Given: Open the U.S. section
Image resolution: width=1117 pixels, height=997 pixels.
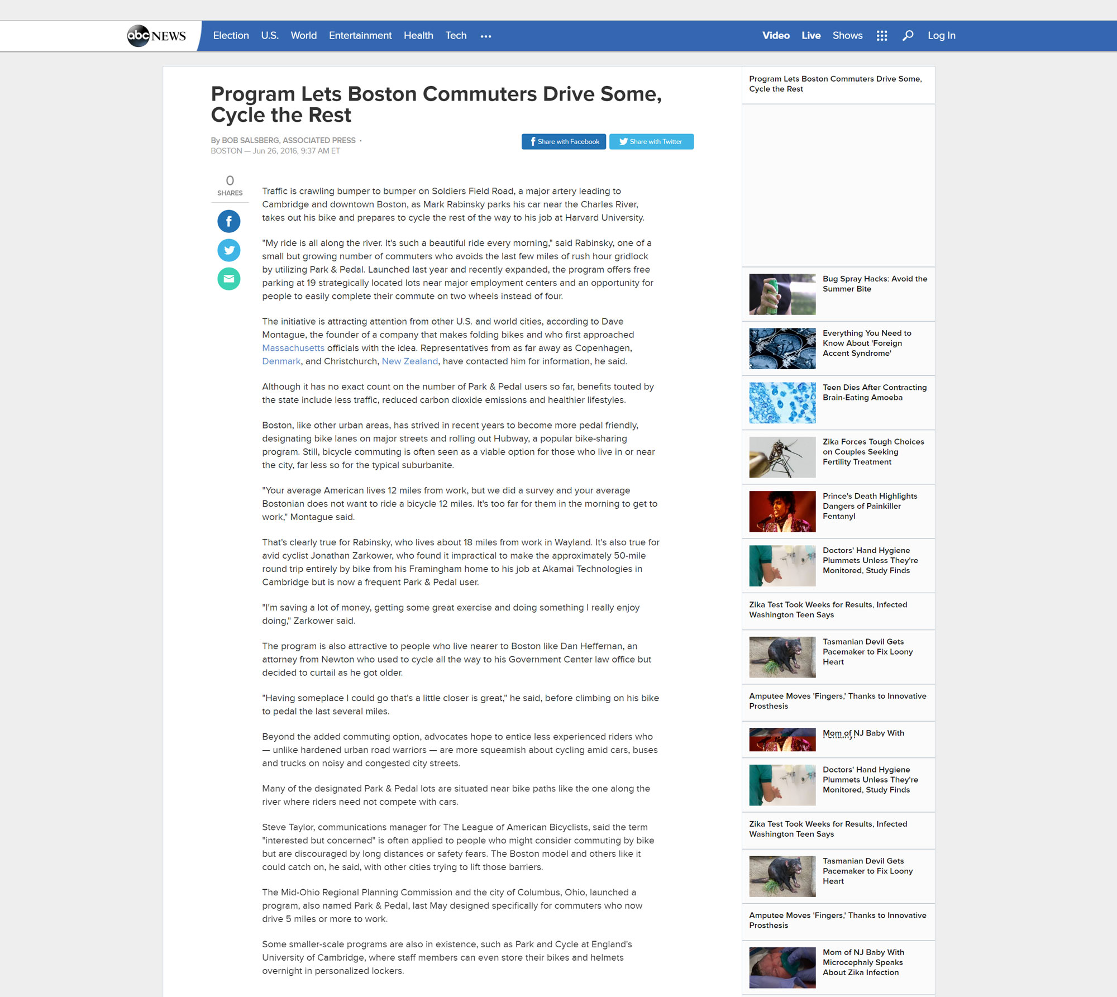Looking at the screenshot, I should coord(270,36).
